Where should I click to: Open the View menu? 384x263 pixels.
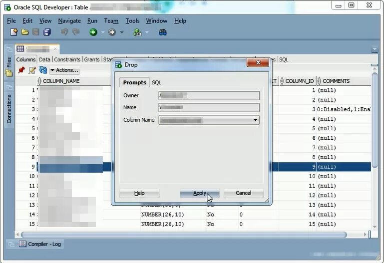tap(45, 21)
